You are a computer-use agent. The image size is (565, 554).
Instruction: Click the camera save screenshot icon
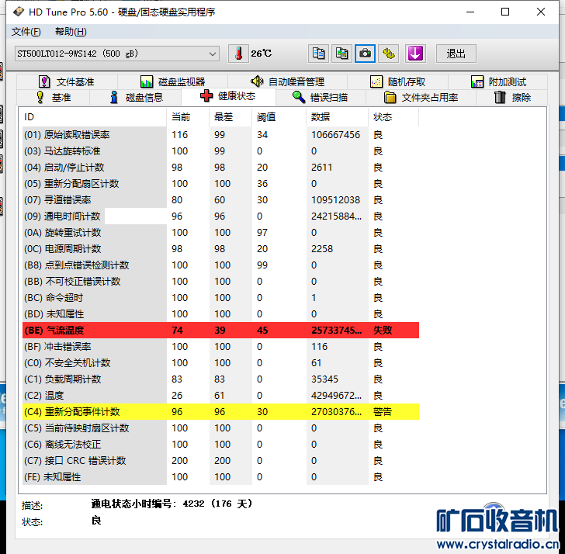[365, 54]
